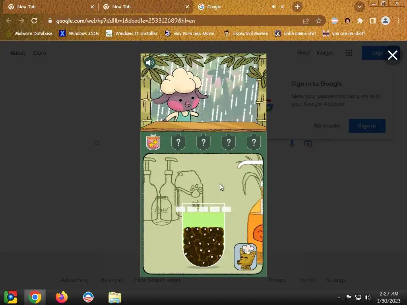407x305 pixels.
Task: Open the Google apps grid
Action: pyautogui.click(x=349, y=53)
